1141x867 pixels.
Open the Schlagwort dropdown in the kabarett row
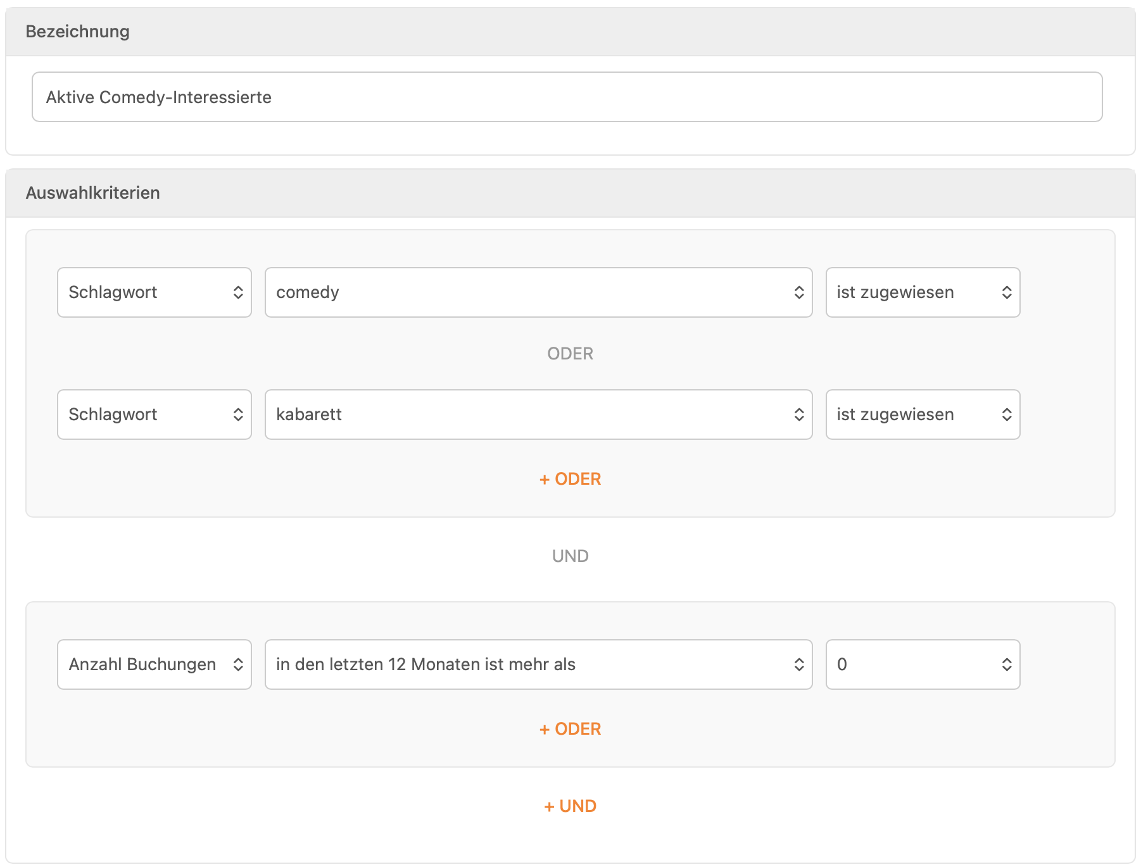click(x=154, y=415)
